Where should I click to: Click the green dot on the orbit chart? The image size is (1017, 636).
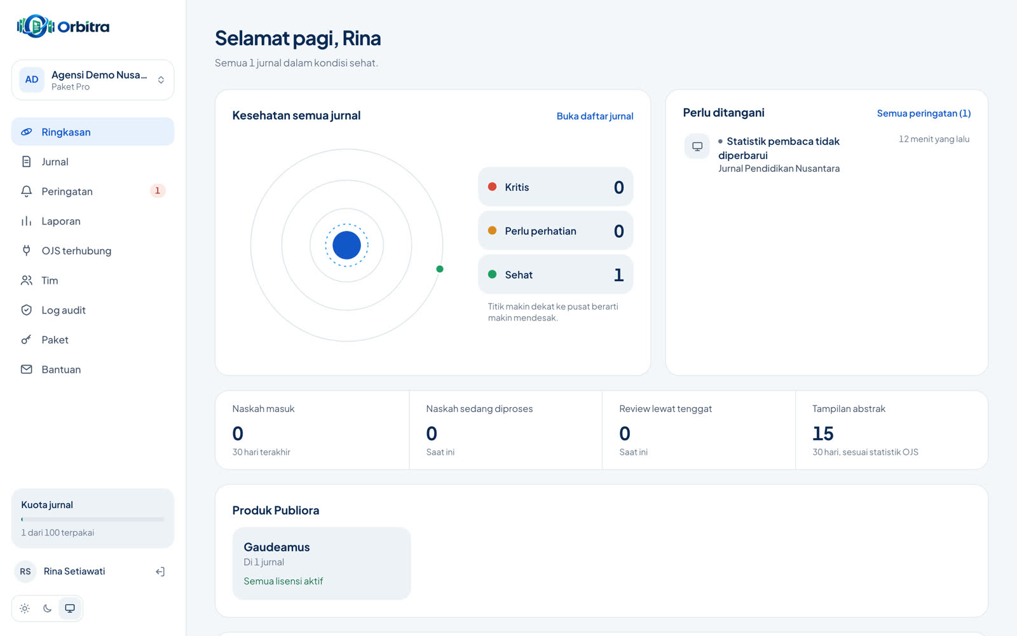[440, 269]
